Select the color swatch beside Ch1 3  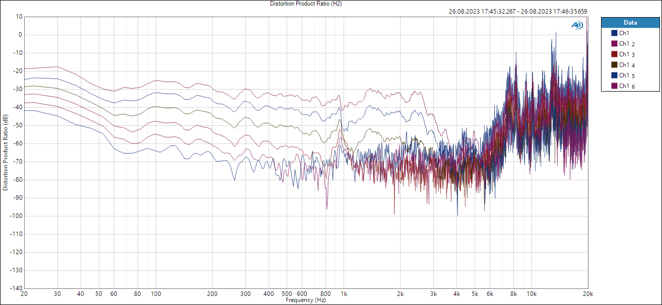click(614, 54)
